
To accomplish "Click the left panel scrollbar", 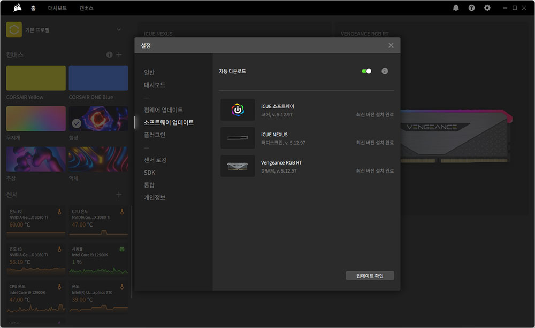I will click(x=132, y=252).
